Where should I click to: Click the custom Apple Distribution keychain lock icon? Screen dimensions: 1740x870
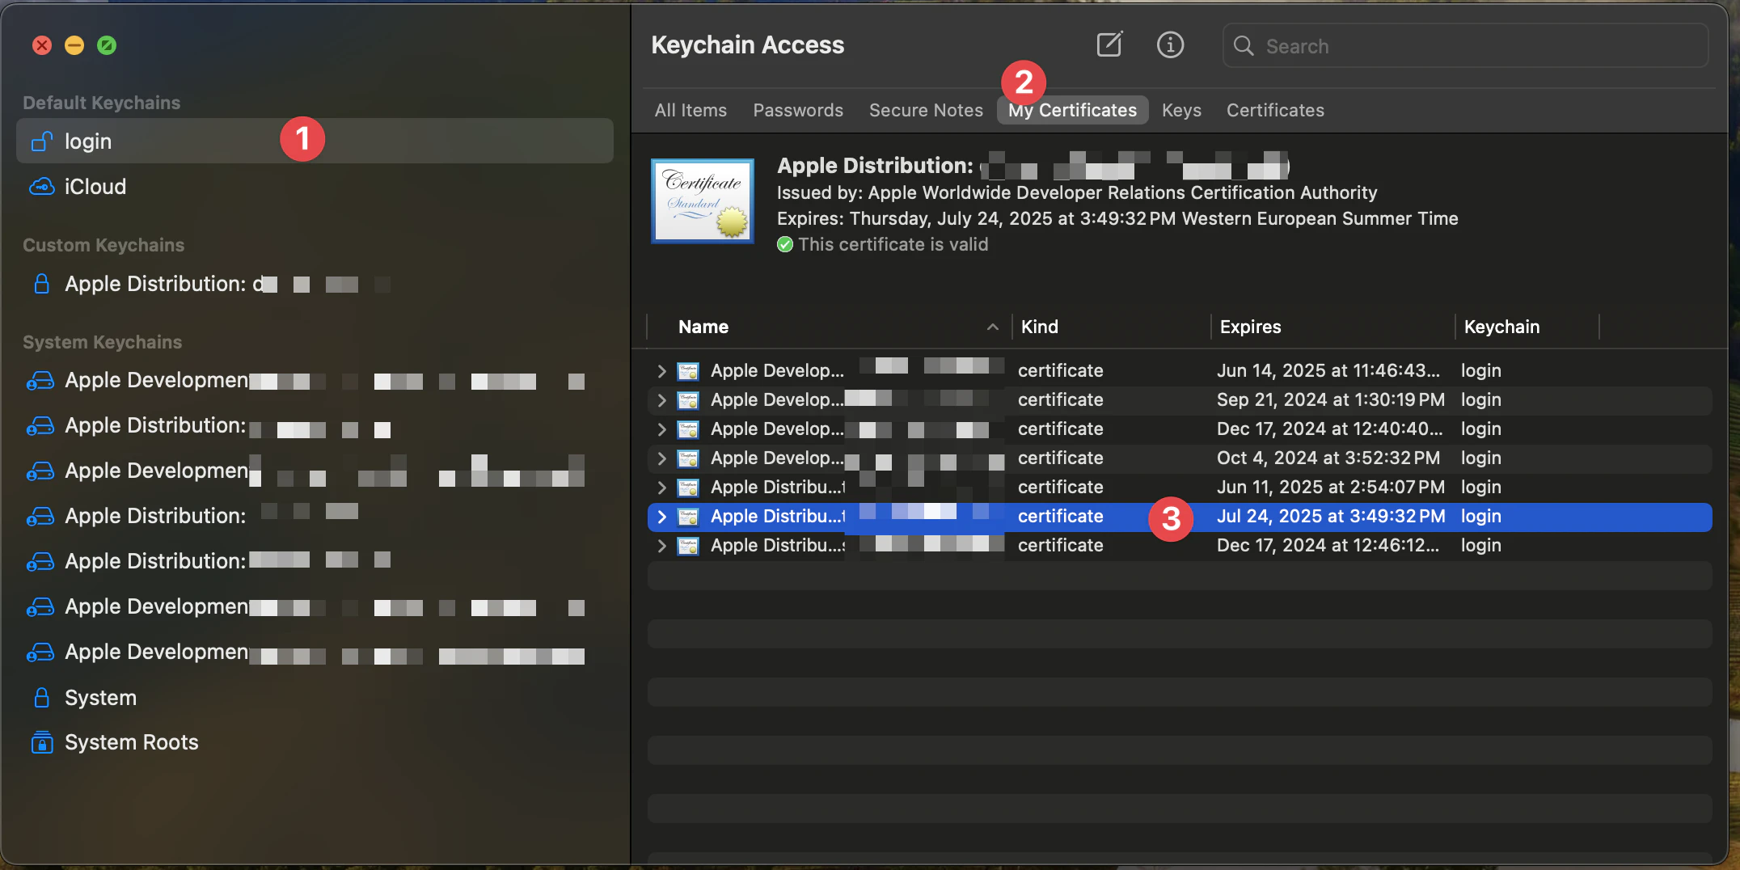(41, 284)
